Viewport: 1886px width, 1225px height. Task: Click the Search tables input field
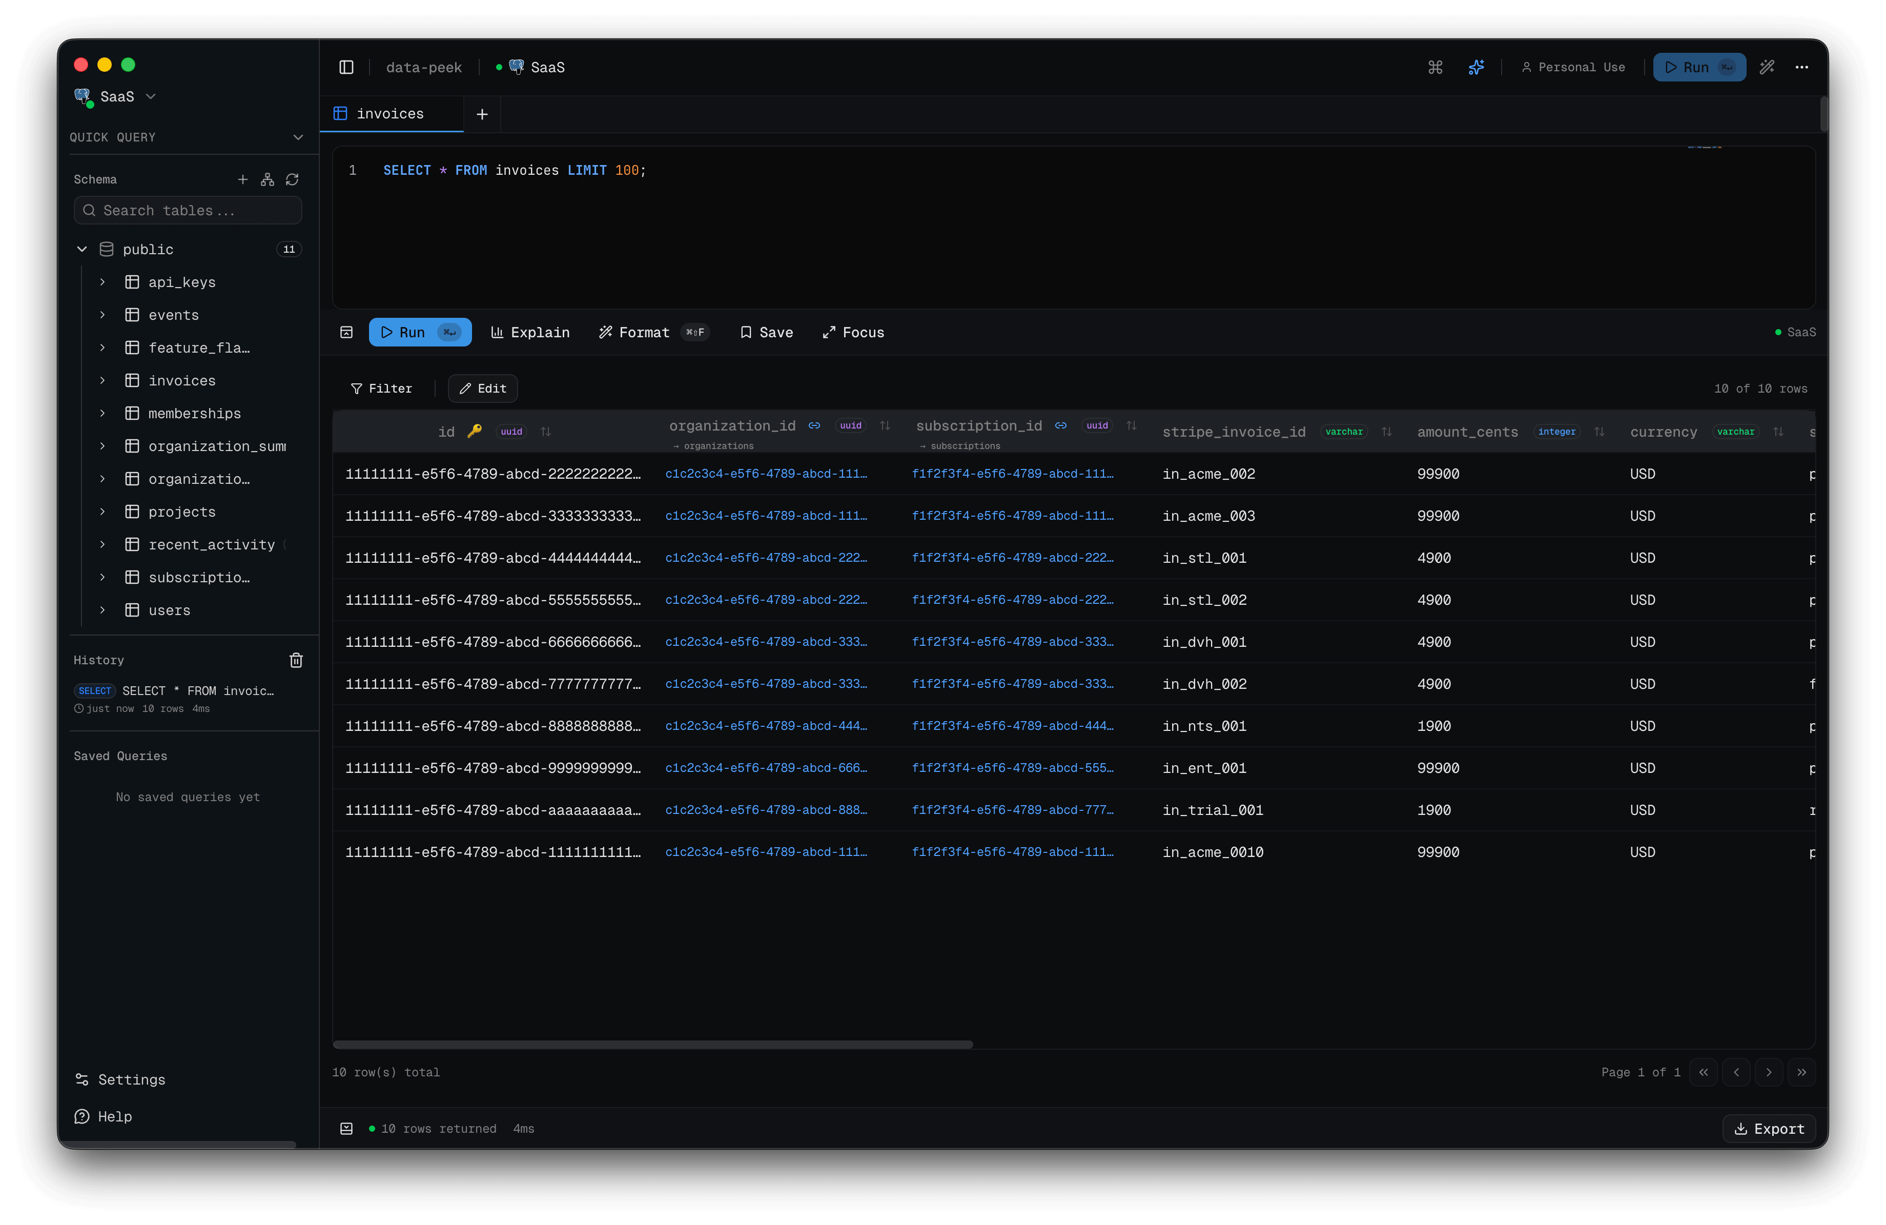[x=188, y=210]
